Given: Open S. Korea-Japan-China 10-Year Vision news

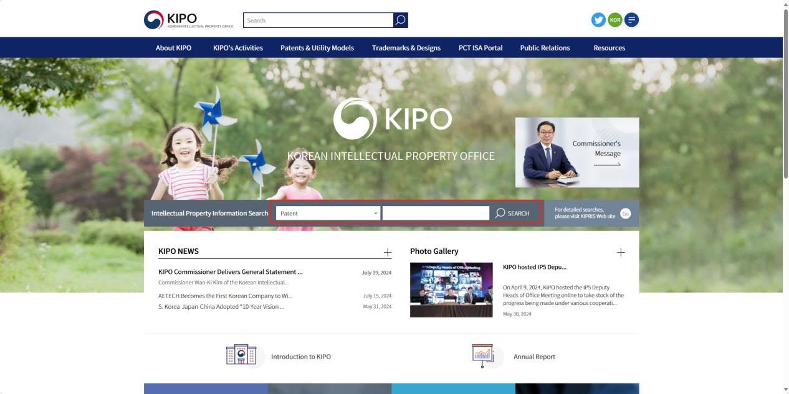Looking at the screenshot, I should [x=221, y=307].
